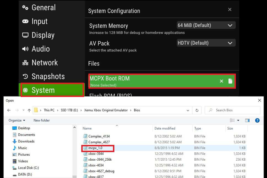Click the network icon next to Network

point(25,63)
